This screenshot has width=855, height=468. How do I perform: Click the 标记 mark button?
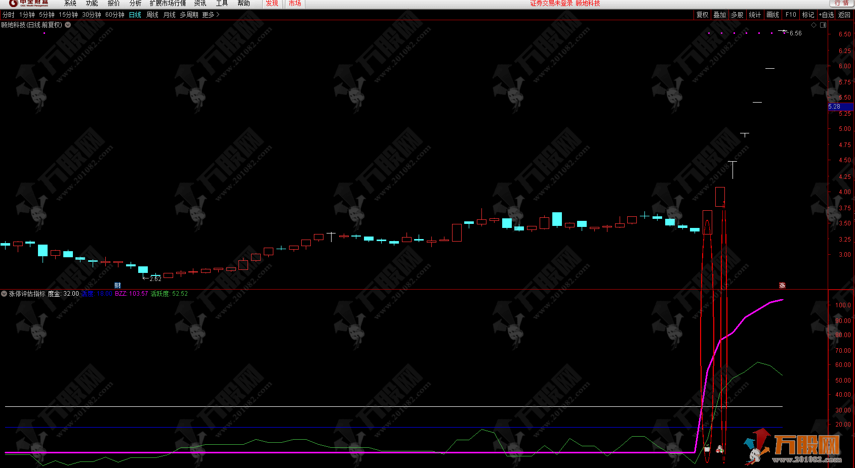coord(808,15)
